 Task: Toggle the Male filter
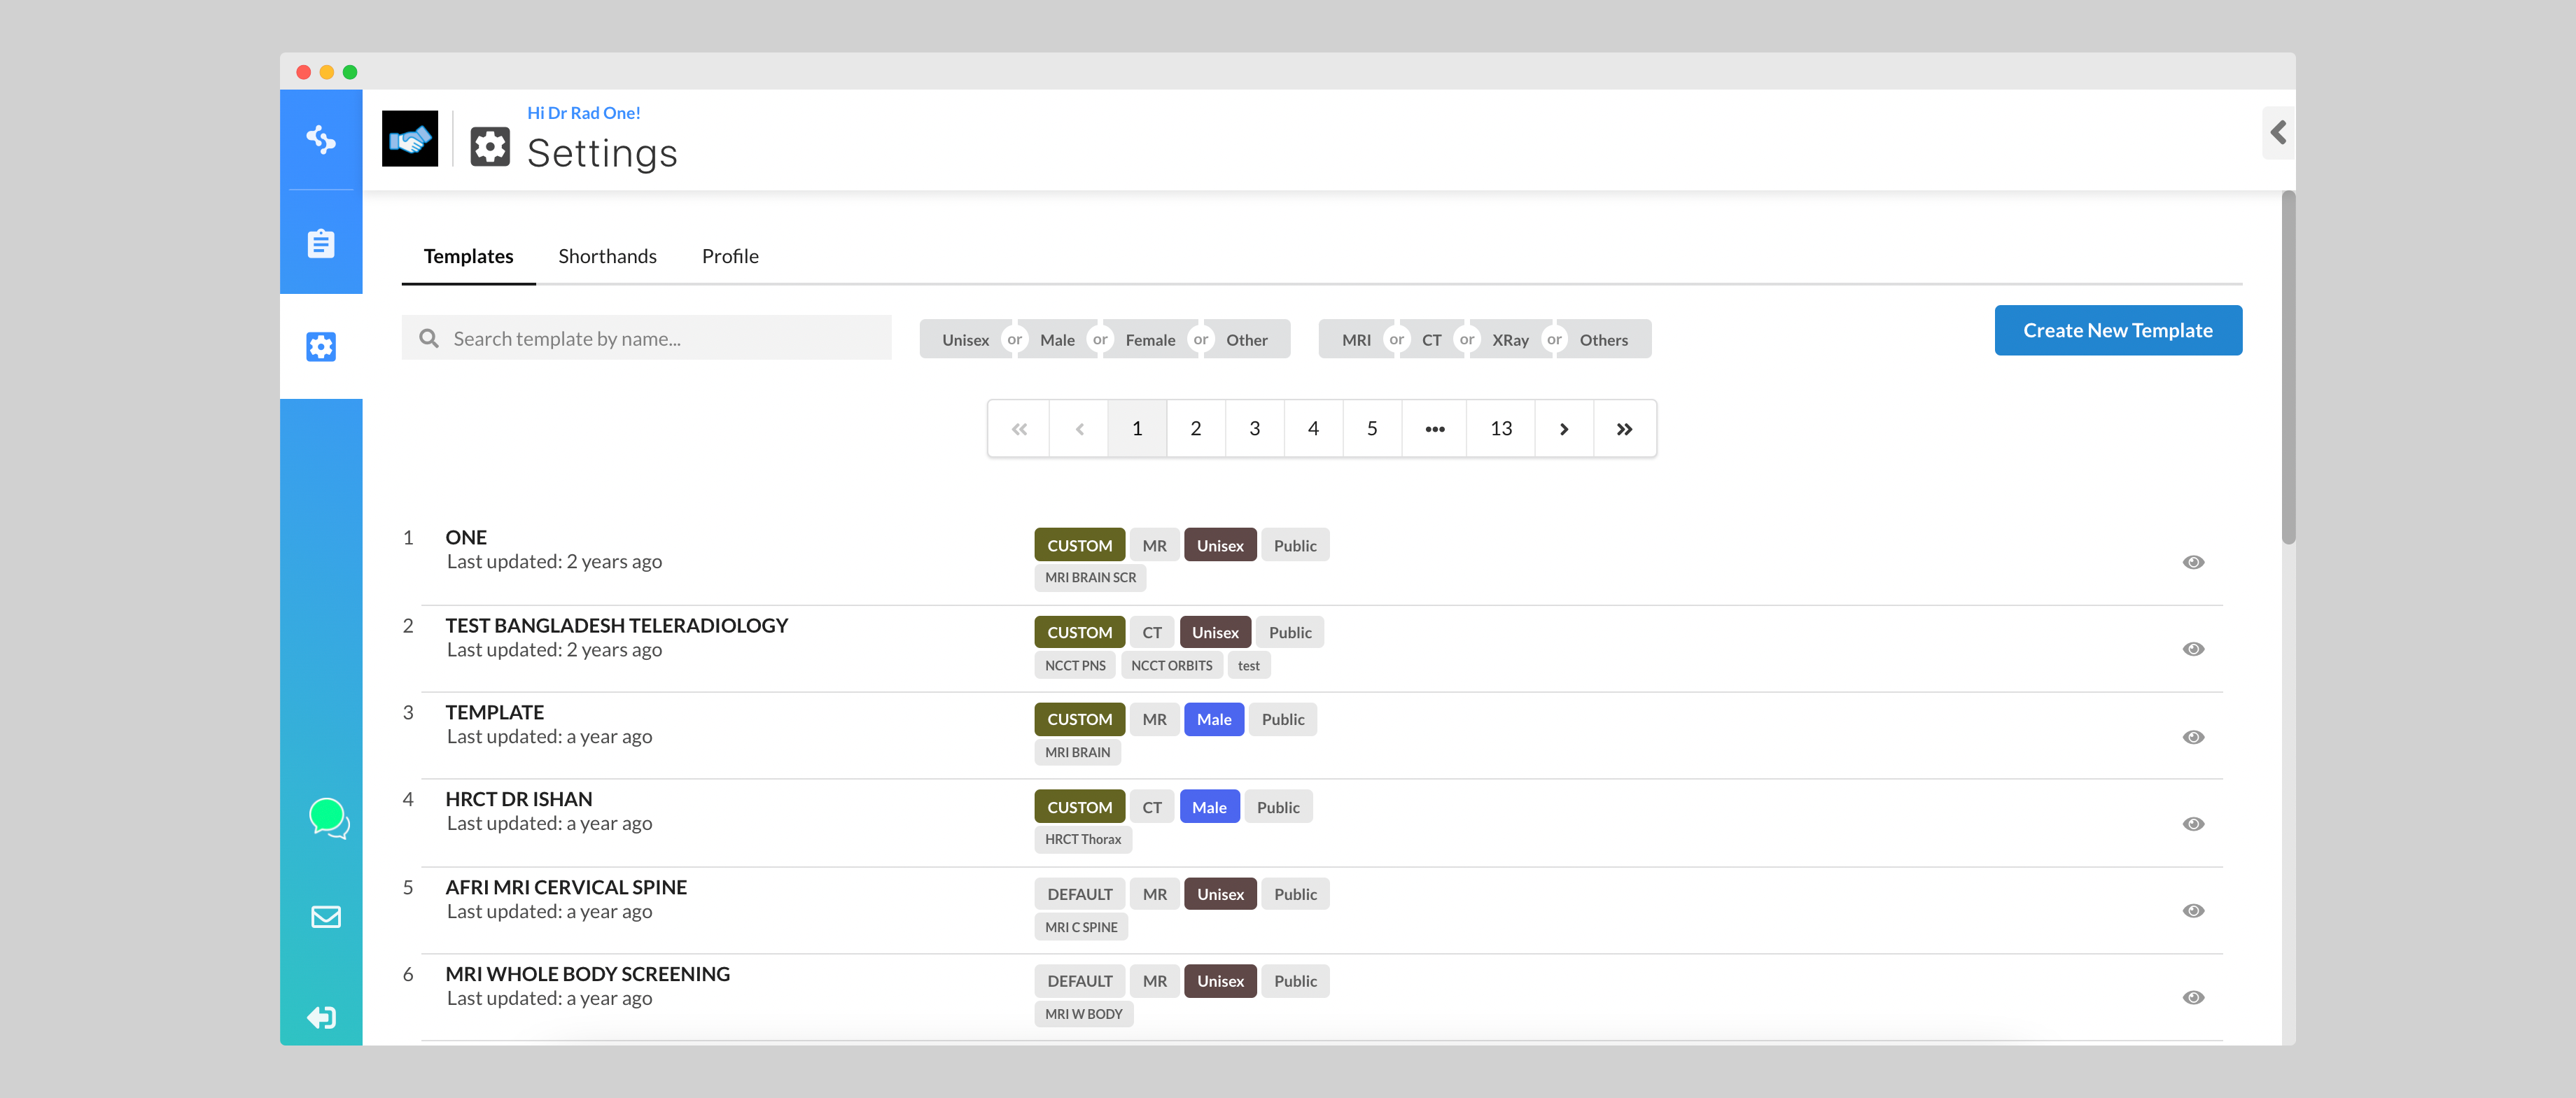tap(1057, 339)
